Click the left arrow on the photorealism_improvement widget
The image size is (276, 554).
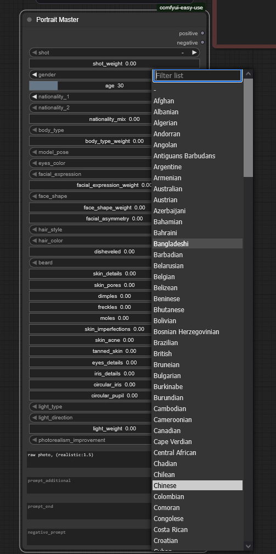pos(34,440)
